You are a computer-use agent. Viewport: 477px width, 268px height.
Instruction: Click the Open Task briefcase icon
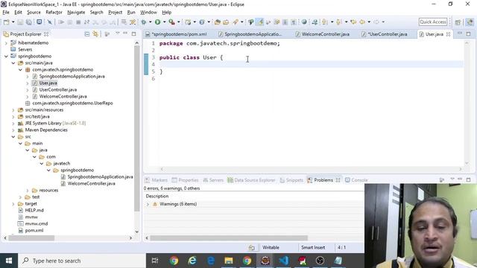[226, 22]
